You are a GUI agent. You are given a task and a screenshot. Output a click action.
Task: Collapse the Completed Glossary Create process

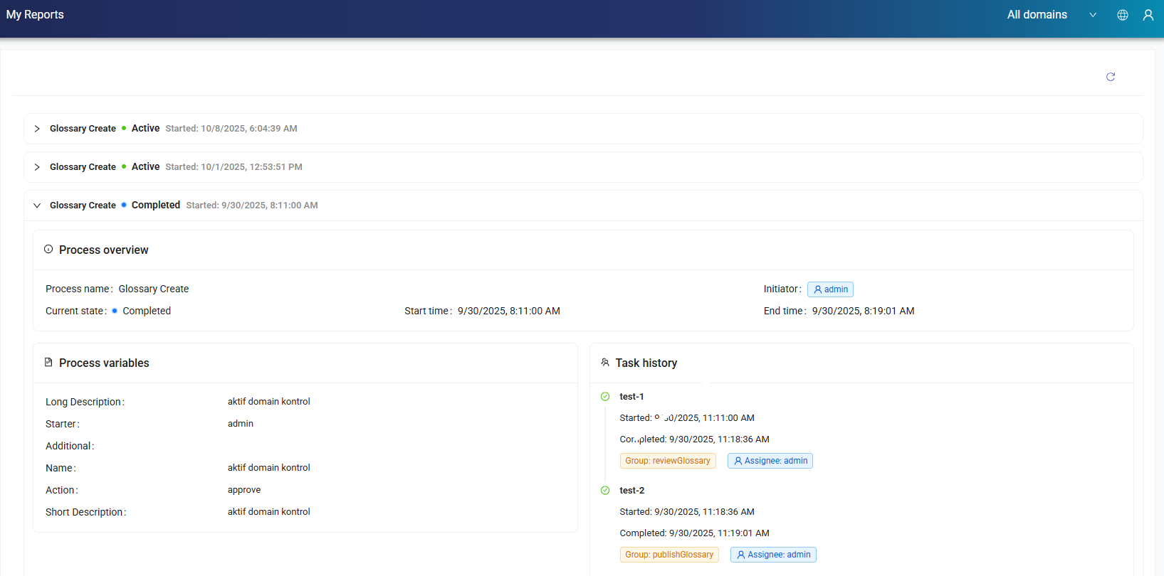37,206
